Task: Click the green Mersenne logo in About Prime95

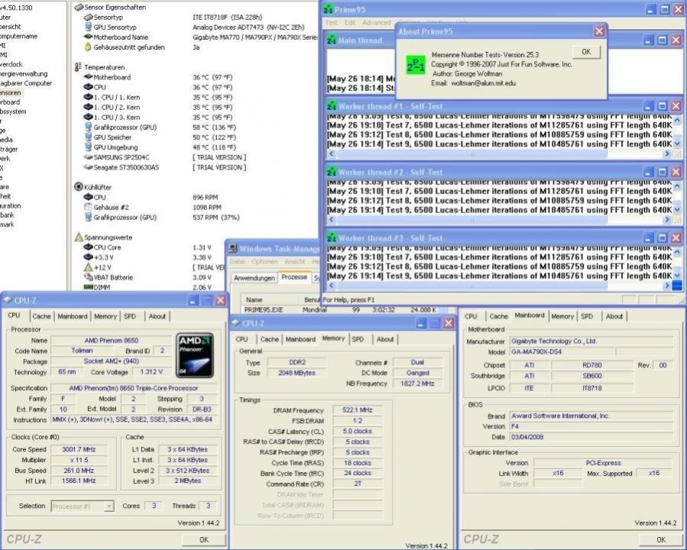Action: click(x=416, y=65)
